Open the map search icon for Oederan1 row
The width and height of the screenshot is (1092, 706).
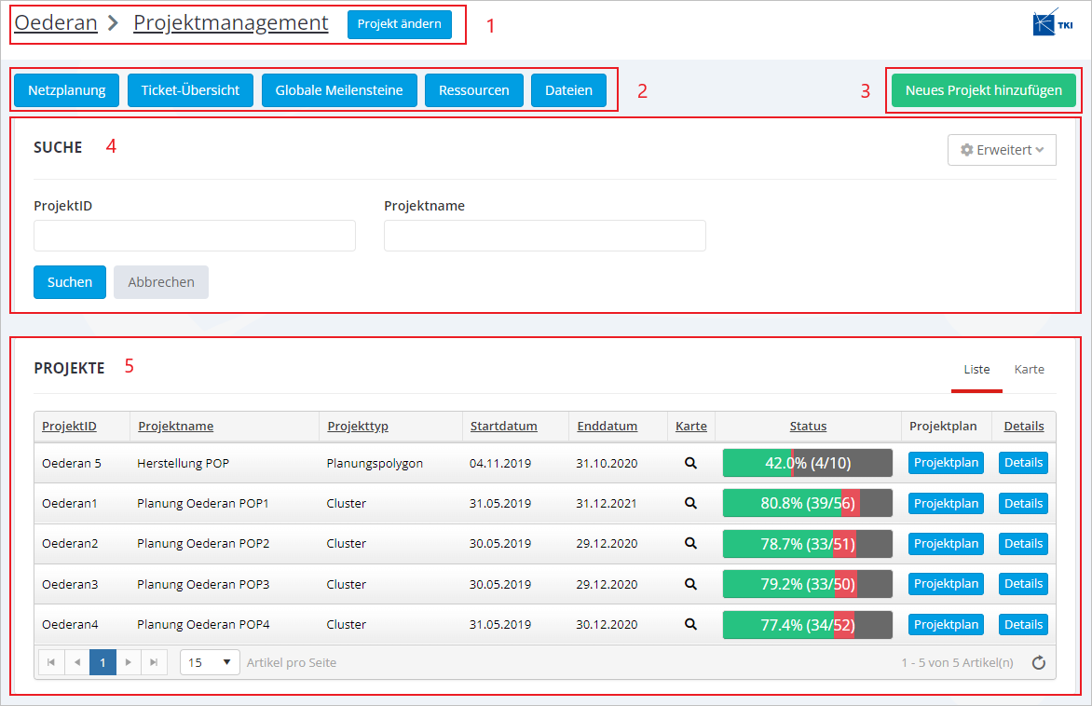[690, 503]
